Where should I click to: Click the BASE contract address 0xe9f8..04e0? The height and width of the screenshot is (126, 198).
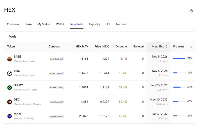55,59
